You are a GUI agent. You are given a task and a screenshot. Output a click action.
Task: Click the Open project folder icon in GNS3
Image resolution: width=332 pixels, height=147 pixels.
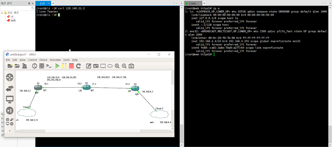point(17,66)
